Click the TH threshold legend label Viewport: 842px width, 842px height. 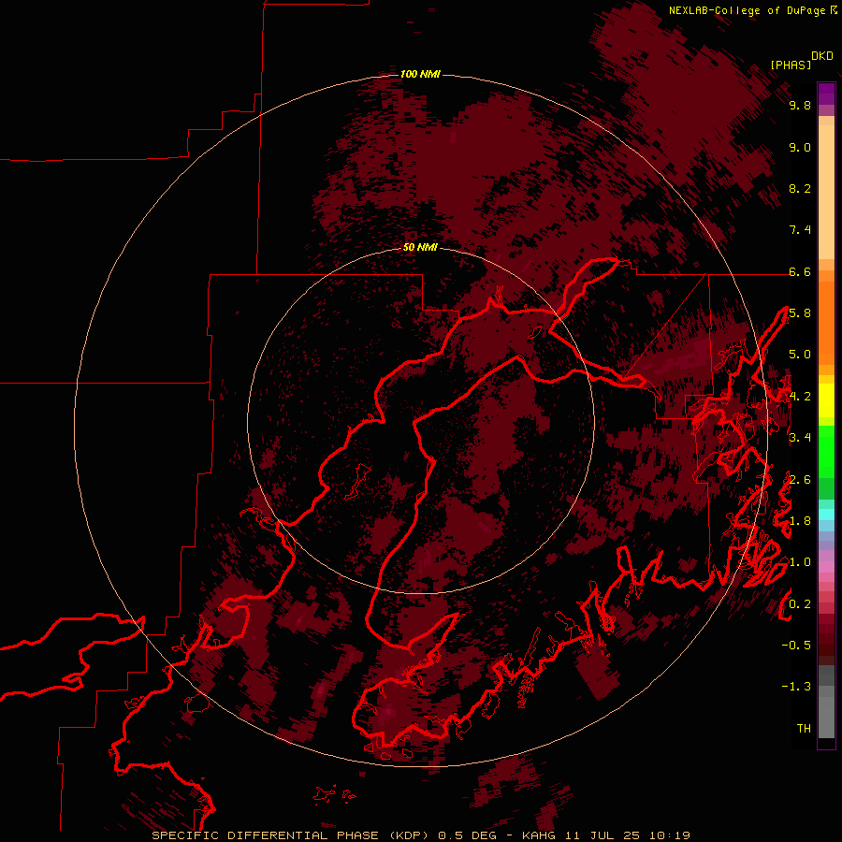[x=804, y=729]
